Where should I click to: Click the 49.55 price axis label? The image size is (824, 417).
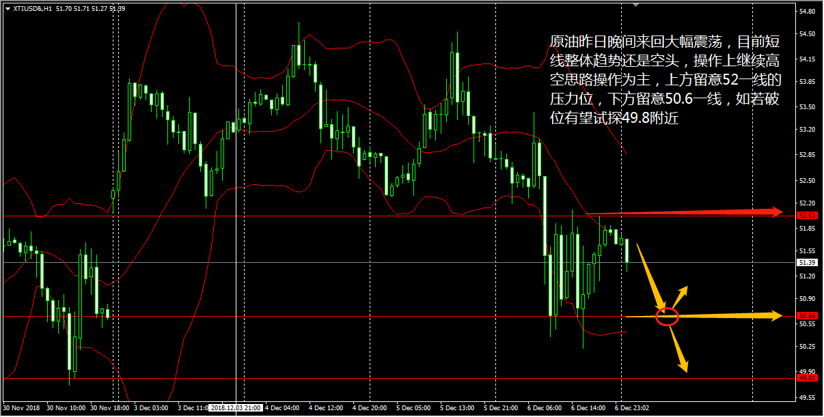point(808,397)
